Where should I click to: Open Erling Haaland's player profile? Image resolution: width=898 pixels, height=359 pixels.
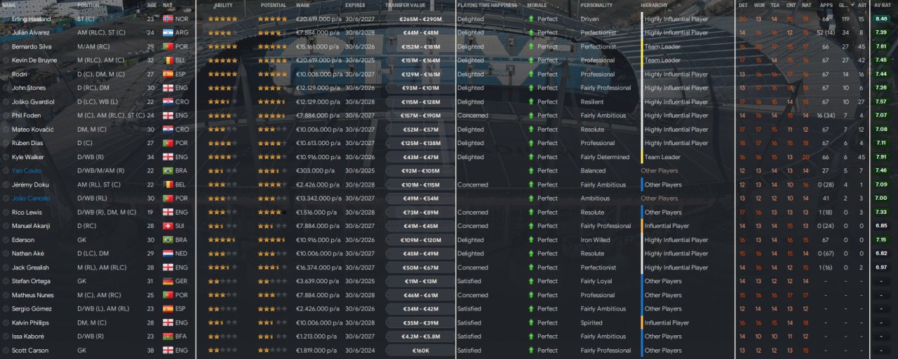pyautogui.click(x=32, y=19)
